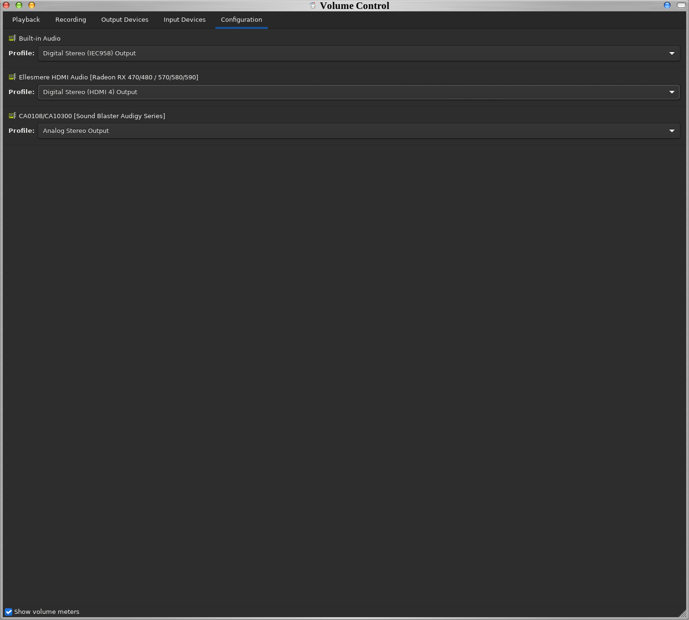Screen dimensions: 689x620
Task: Click the Profile label beside Digital Stereo (IEC958)
Action: [21, 53]
